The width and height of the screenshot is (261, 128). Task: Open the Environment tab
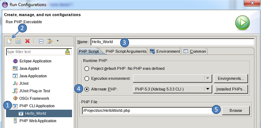point(165,51)
